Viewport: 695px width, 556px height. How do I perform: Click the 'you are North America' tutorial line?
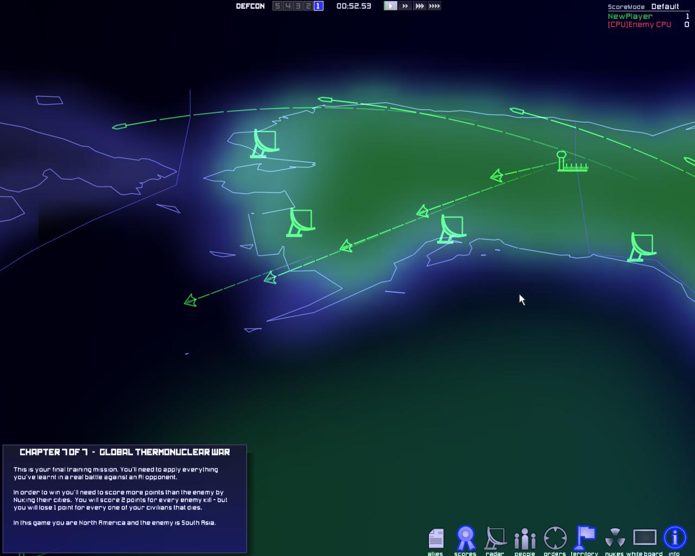pos(115,522)
